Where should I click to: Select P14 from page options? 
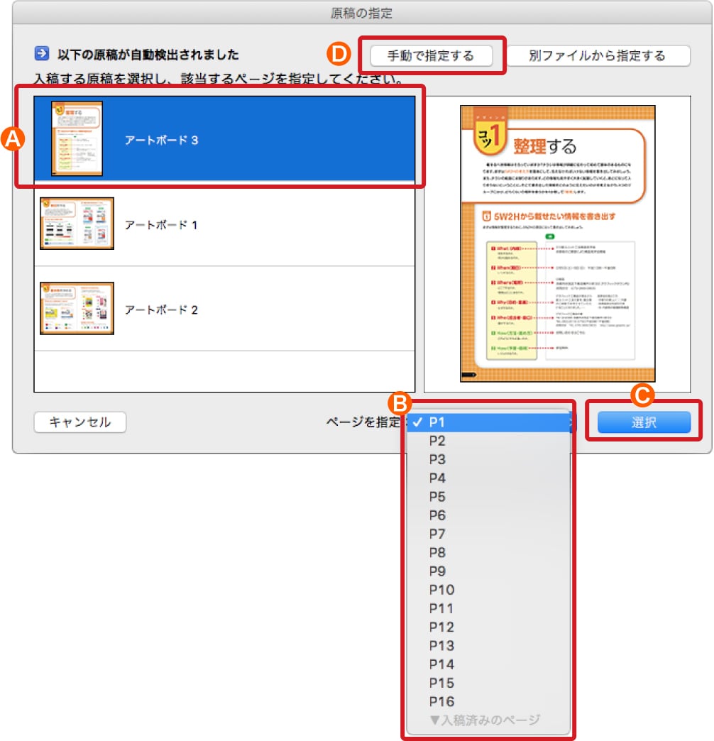tap(441, 664)
